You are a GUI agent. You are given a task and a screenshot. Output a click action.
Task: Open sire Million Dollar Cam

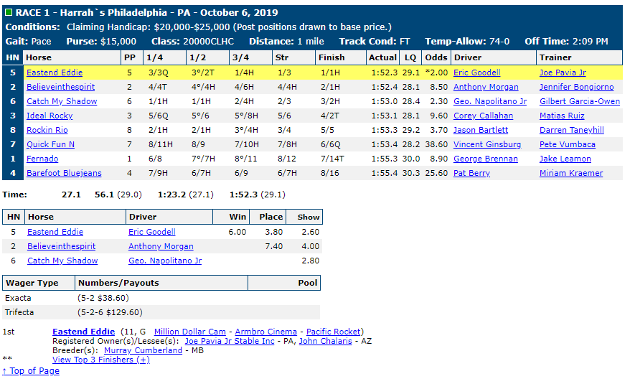[190, 332]
